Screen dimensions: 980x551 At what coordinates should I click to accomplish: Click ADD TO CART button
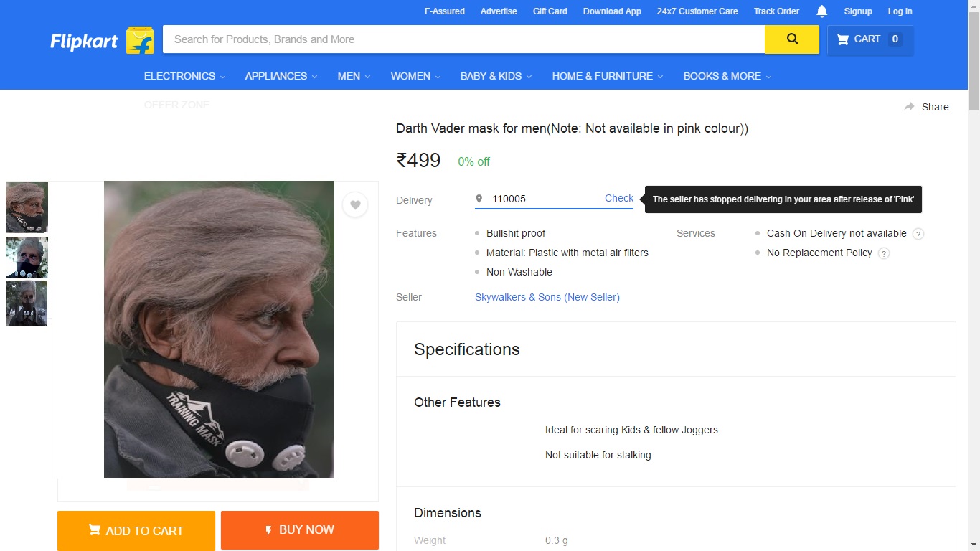136,531
